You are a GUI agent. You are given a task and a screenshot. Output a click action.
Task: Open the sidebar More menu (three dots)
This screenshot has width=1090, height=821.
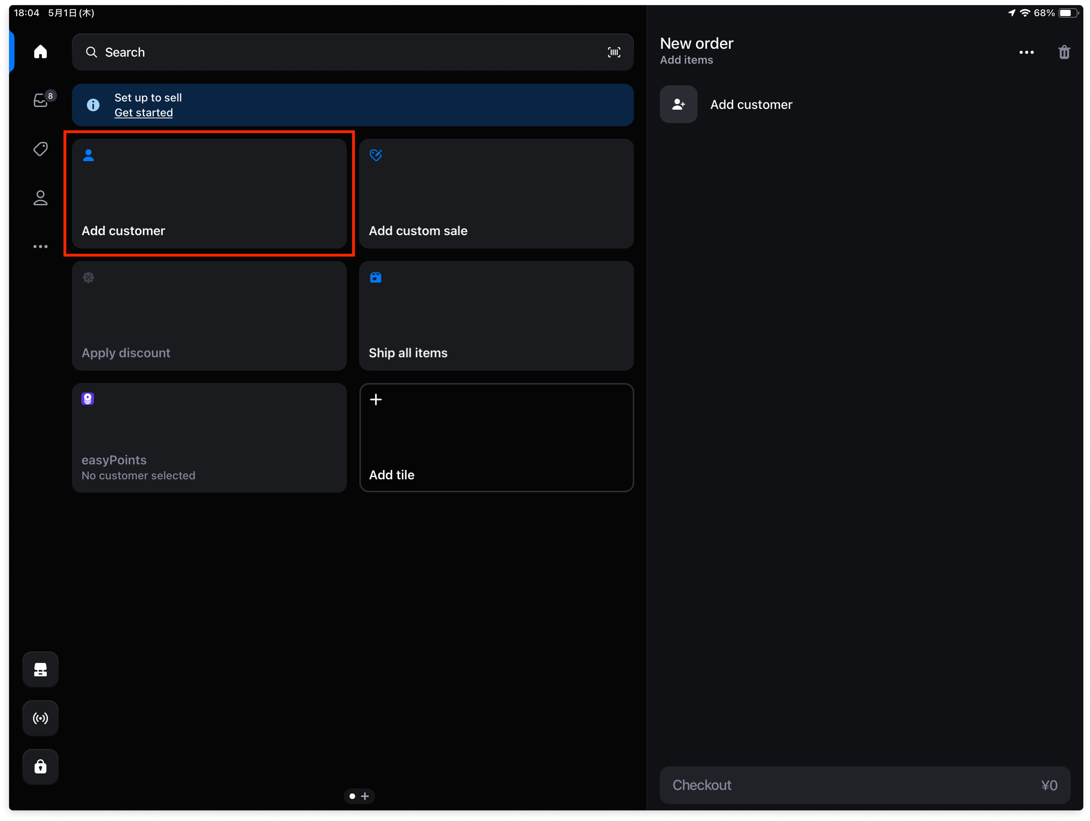41,247
